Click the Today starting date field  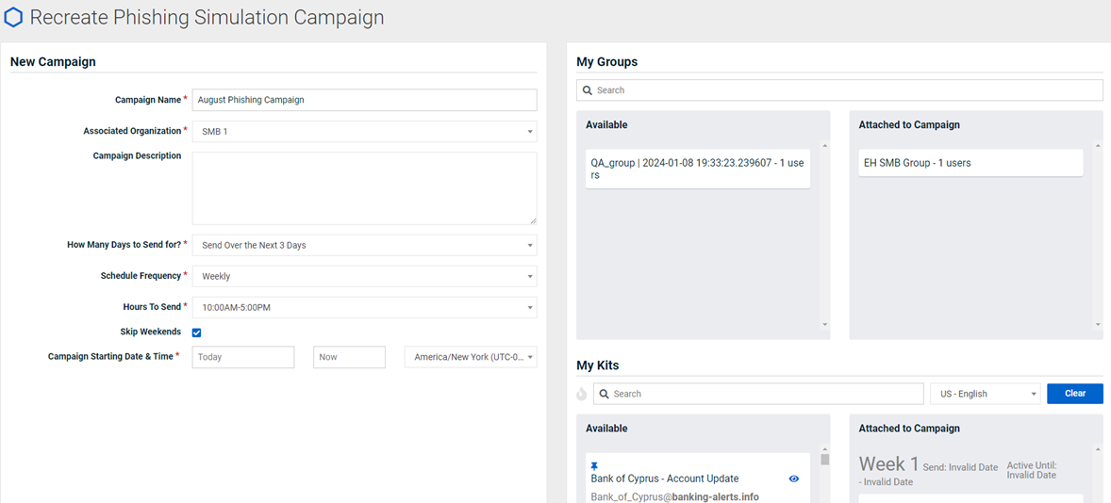(243, 357)
